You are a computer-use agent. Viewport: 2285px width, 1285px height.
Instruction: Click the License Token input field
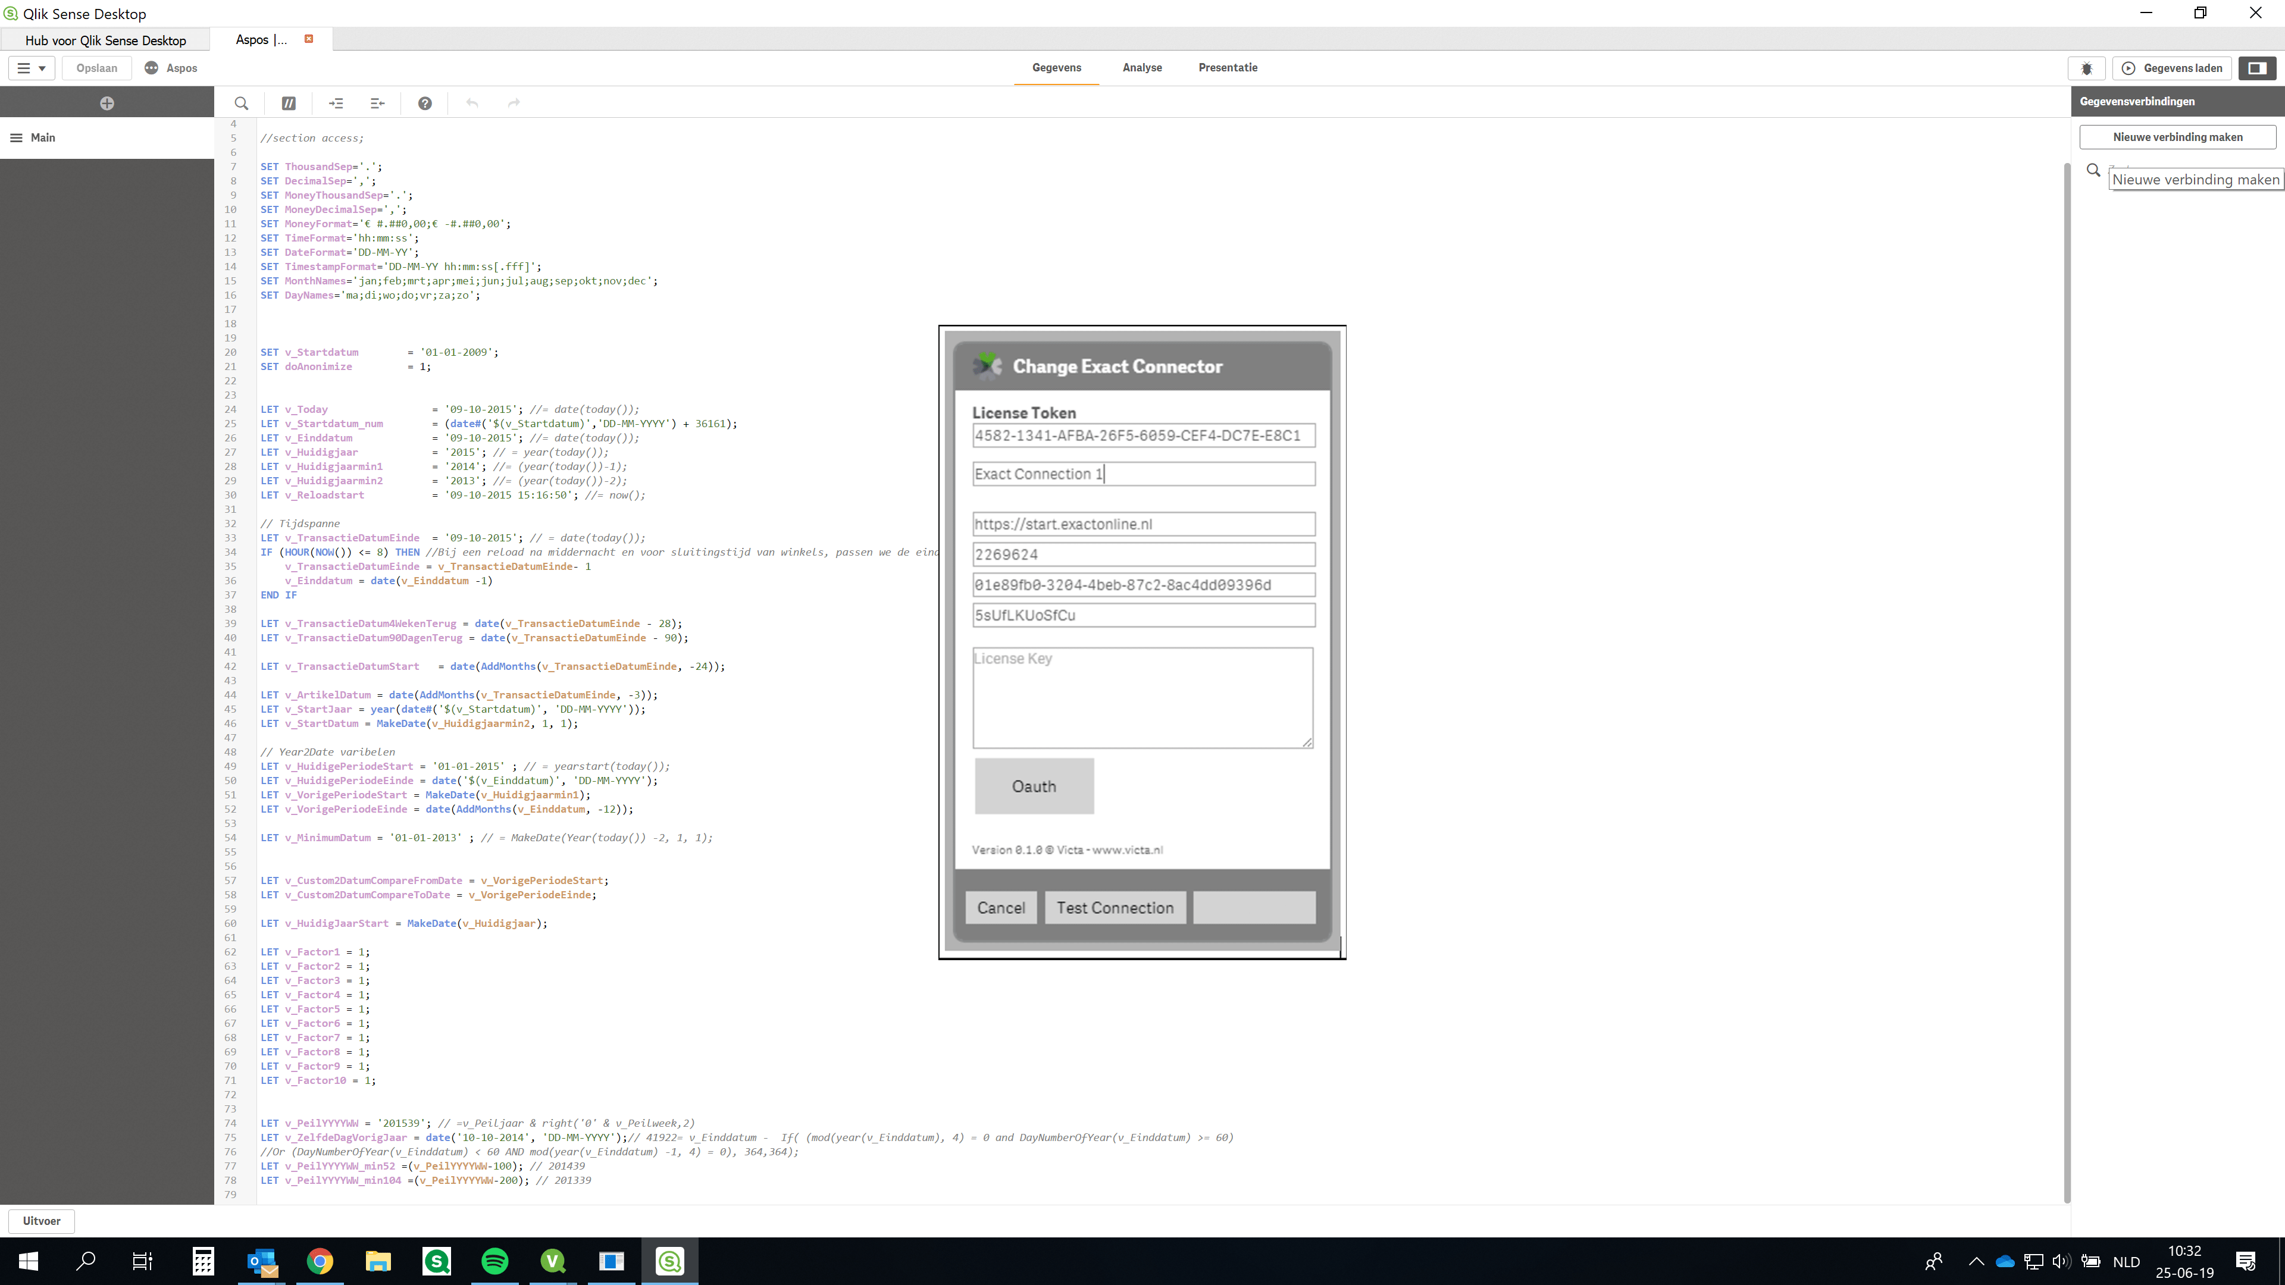click(1142, 436)
